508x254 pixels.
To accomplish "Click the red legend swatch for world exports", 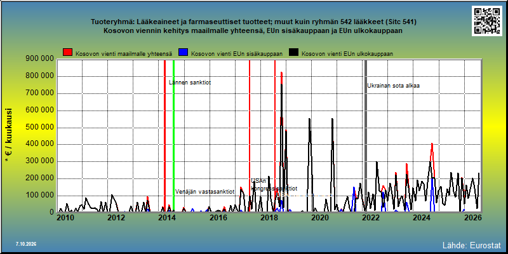I will coord(68,53).
